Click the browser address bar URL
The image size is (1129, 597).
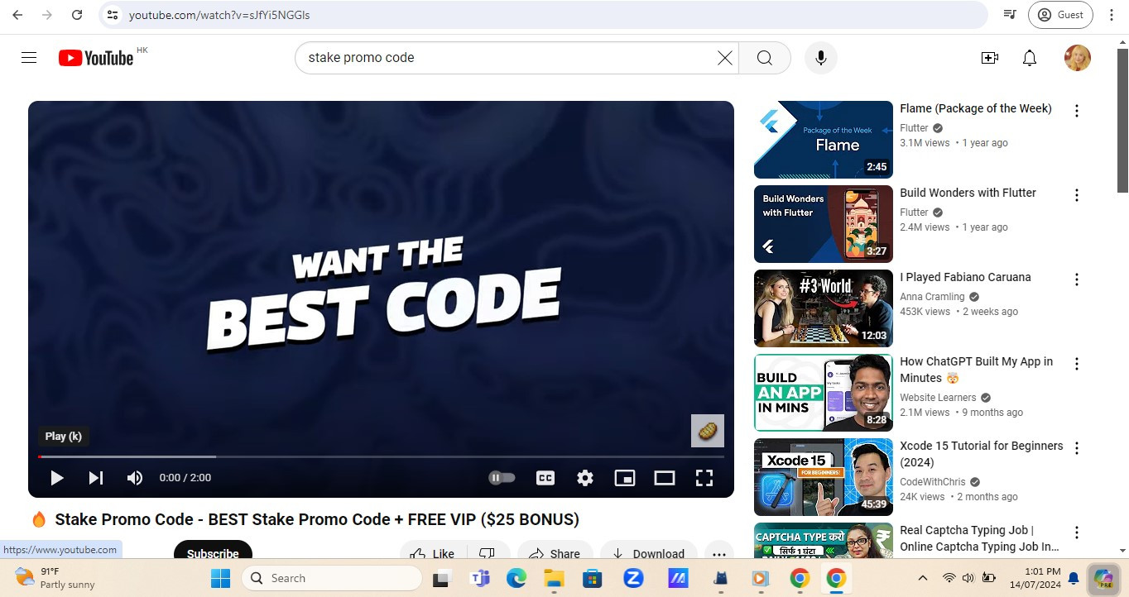[219, 15]
